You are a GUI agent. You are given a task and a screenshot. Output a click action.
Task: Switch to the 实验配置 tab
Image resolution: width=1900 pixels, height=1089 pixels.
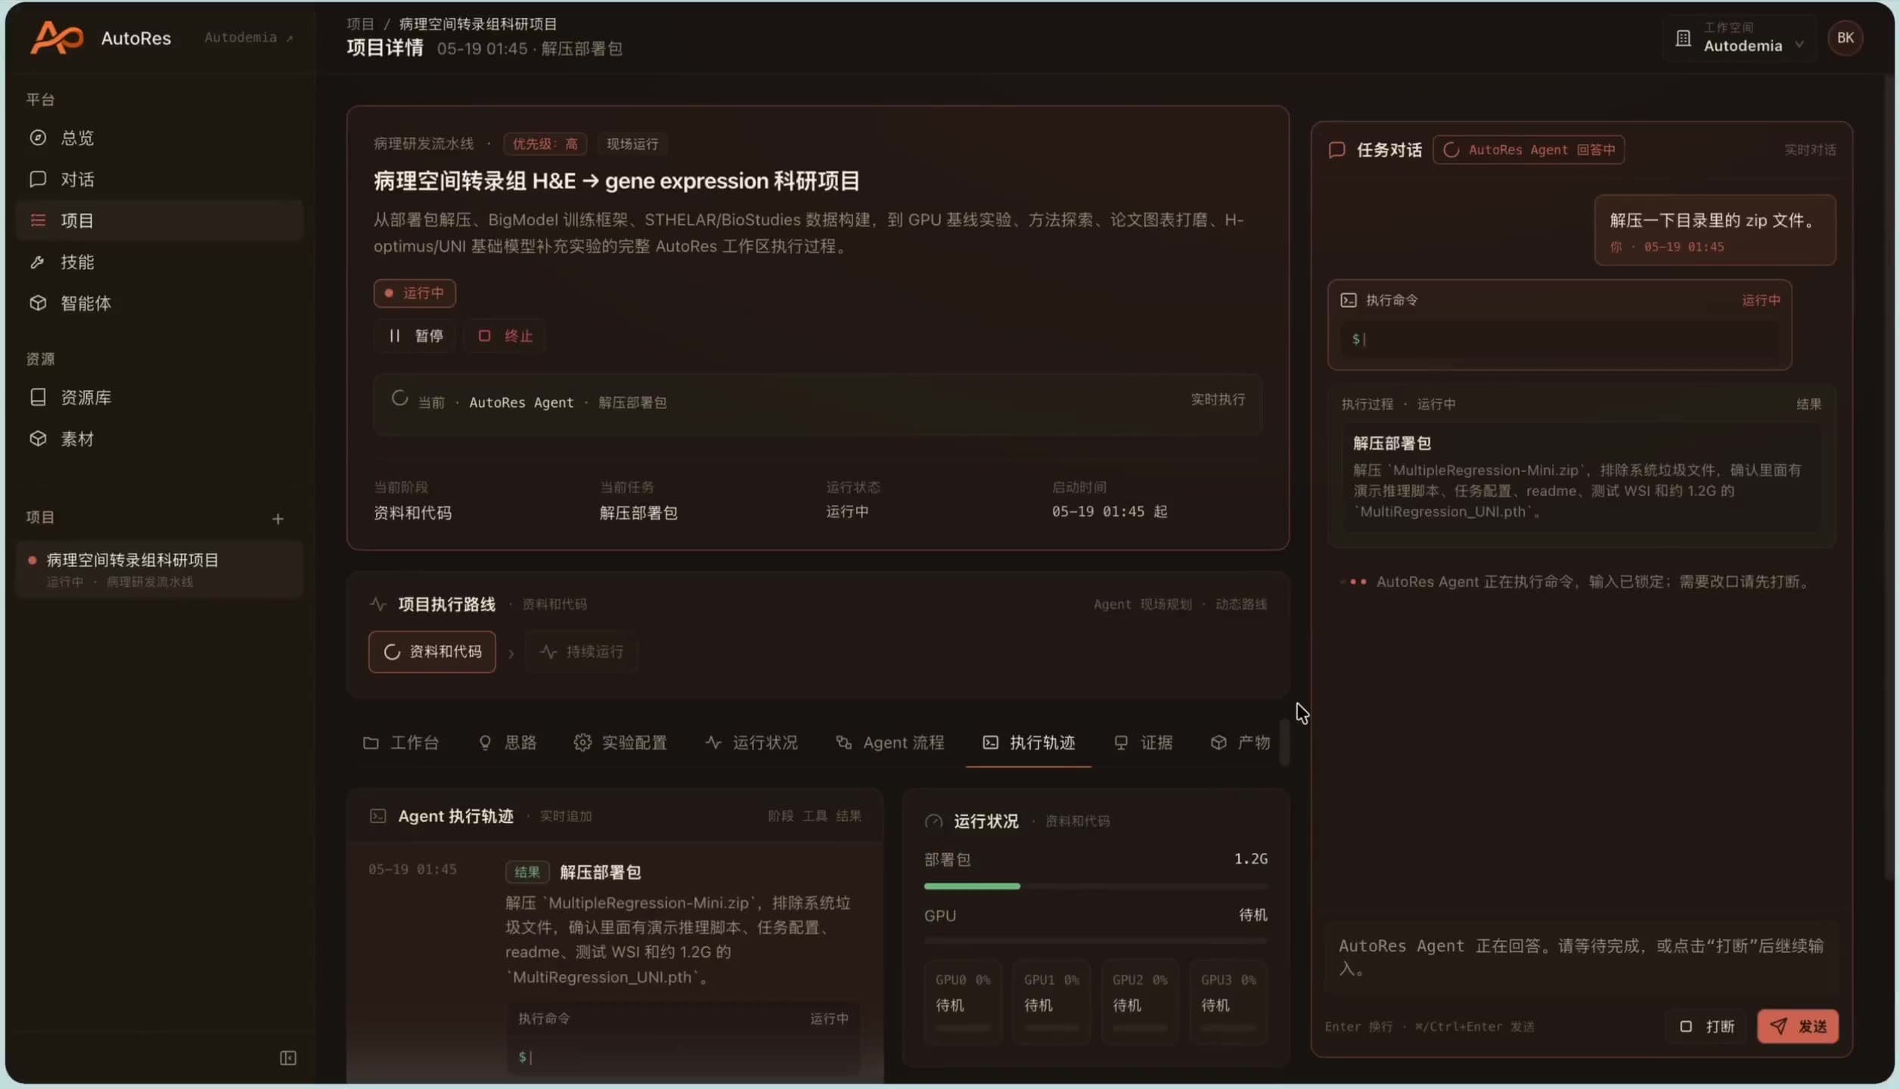(x=620, y=743)
